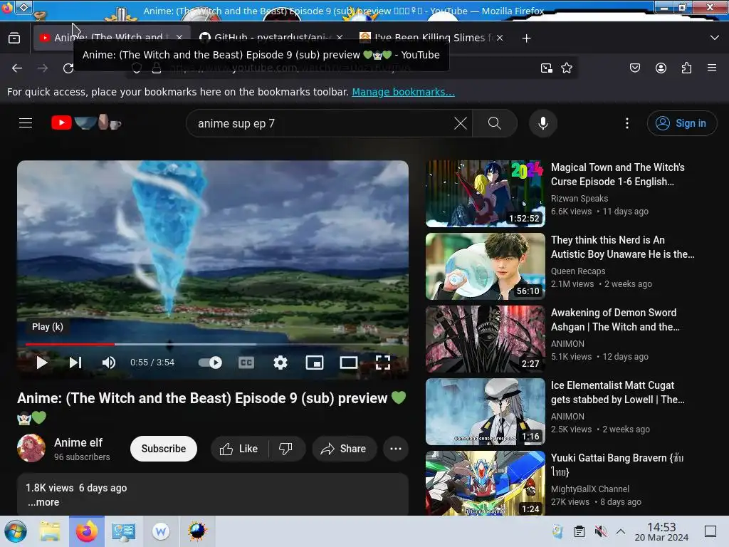The height and width of the screenshot is (547, 729).
Task: Open the Firefox application menu
Action: pos(712,68)
